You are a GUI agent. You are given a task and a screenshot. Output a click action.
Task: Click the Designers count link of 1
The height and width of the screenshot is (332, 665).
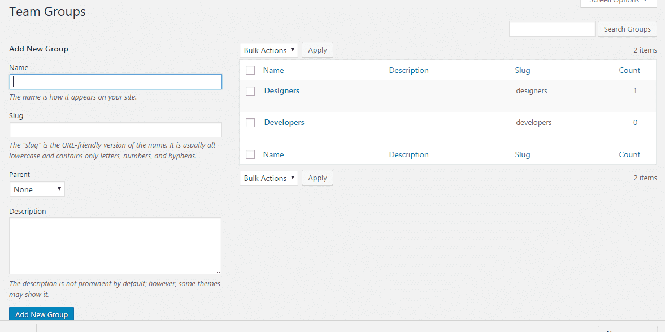click(635, 90)
